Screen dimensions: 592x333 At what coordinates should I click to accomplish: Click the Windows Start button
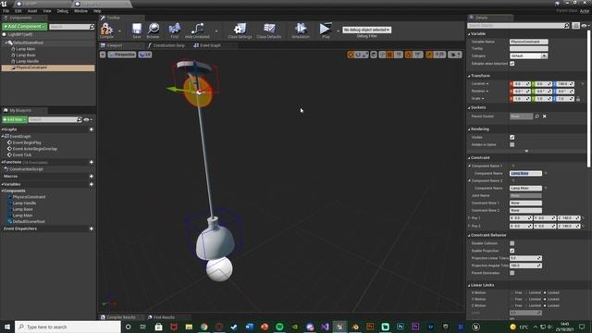coord(7,327)
